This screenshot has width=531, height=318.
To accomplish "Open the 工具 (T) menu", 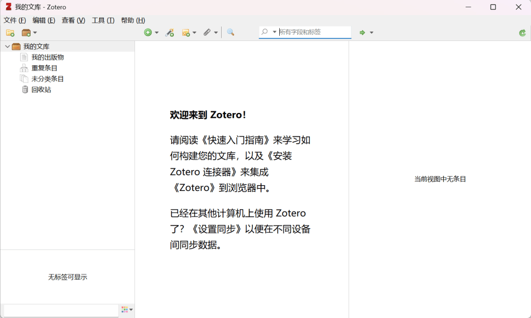I will click(x=103, y=20).
